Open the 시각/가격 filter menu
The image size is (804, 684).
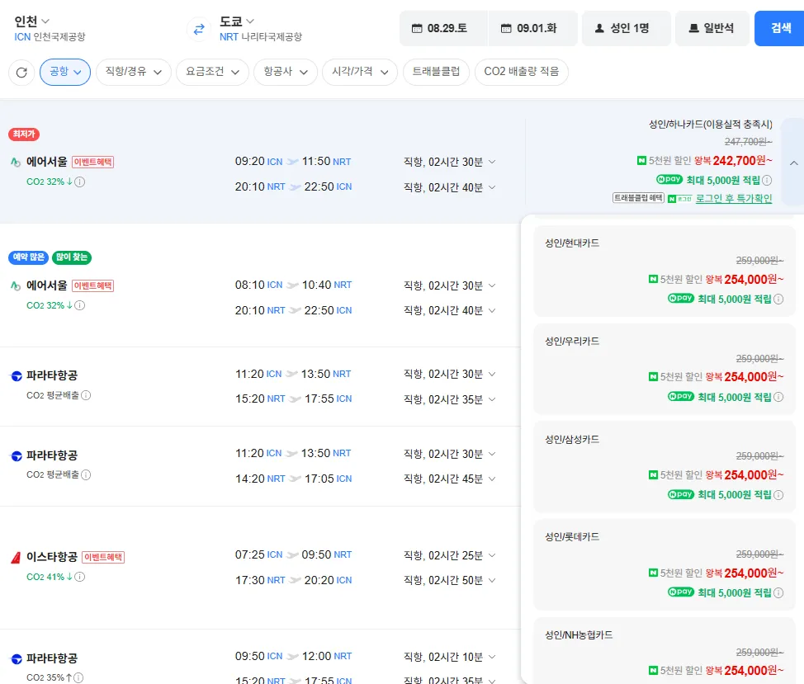tap(359, 72)
